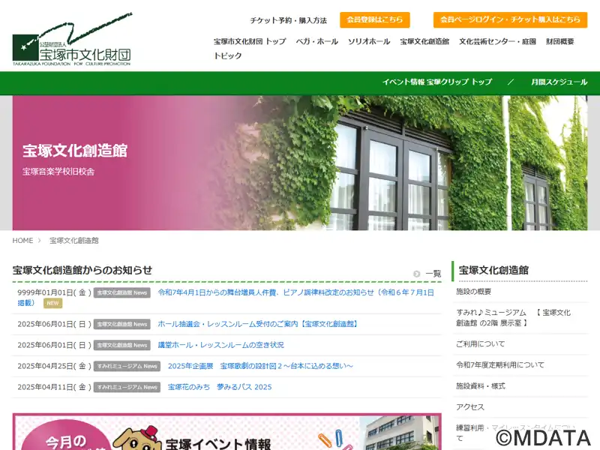Screen dimensions: 600x450
Task: Click HOME in the breadcrumb
Action: 22,241
